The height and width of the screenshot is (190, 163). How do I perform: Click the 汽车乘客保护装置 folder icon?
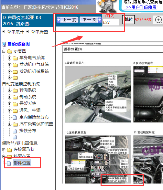pos(15,124)
